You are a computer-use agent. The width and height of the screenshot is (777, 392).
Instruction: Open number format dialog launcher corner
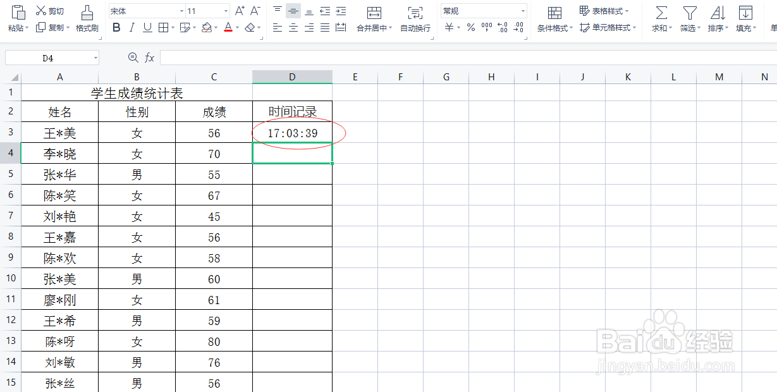[x=526, y=38]
